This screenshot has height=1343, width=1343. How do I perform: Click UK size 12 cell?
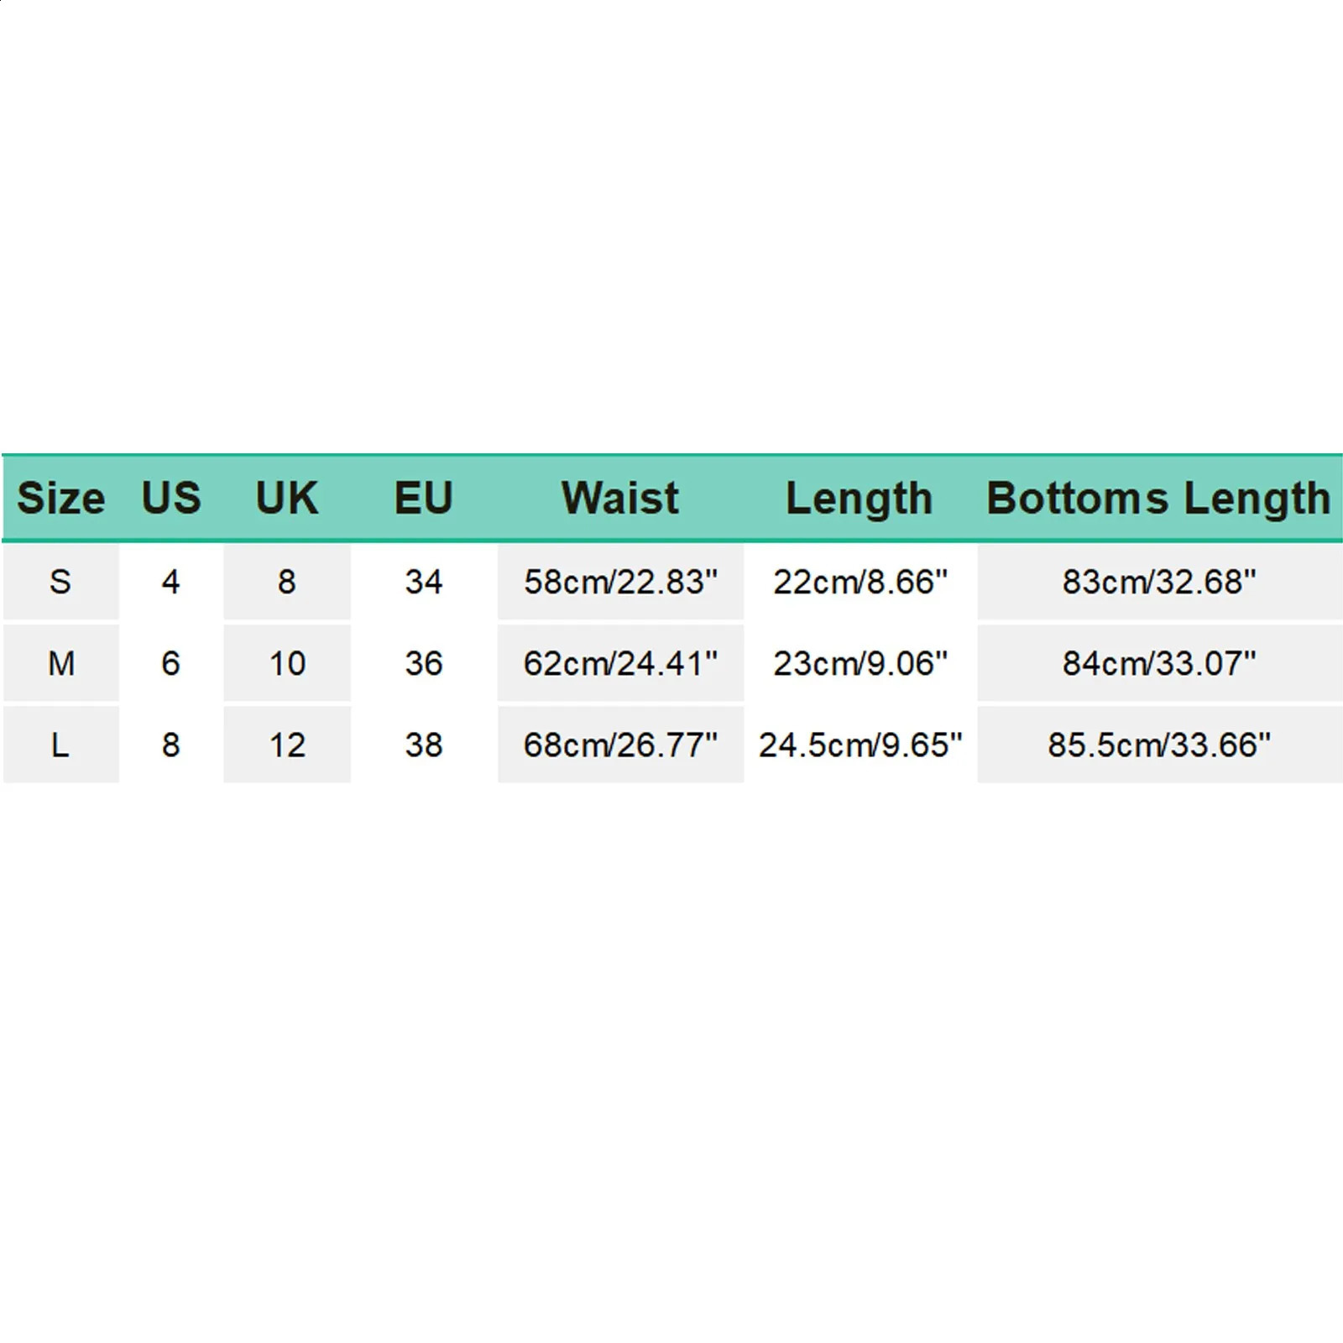click(287, 745)
